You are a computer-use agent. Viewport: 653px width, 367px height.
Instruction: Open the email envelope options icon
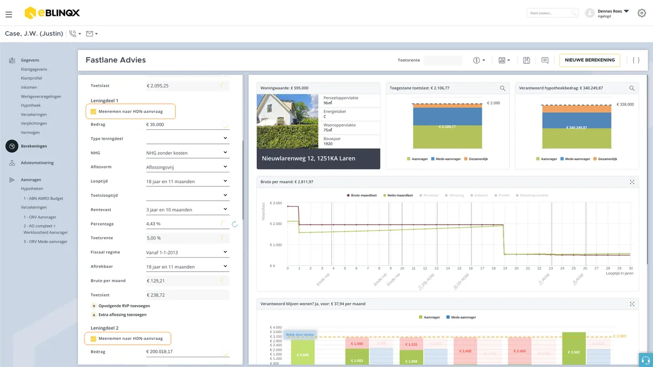point(90,34)
